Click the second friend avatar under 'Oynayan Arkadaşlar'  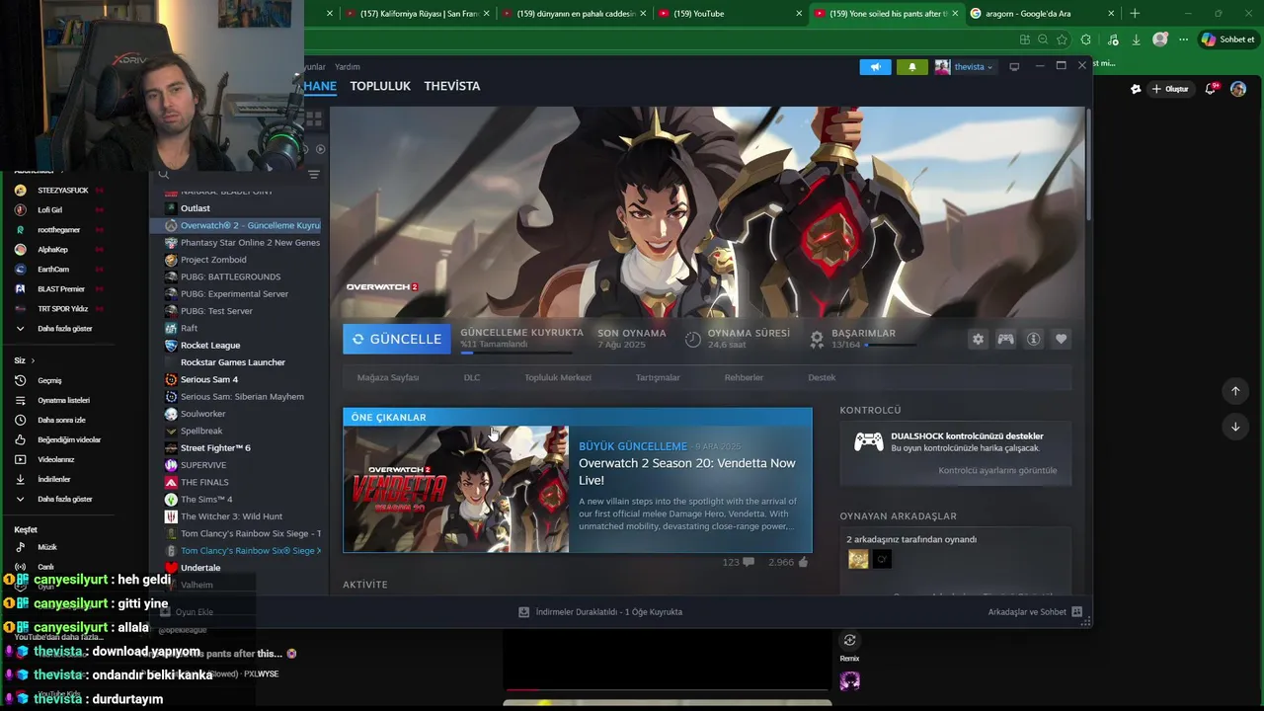click(882, 560)
